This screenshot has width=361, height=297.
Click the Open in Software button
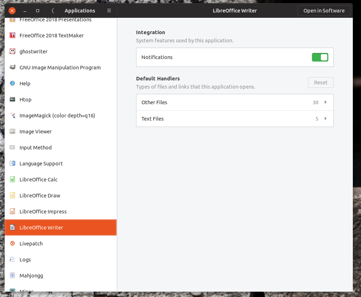point(324,11)
